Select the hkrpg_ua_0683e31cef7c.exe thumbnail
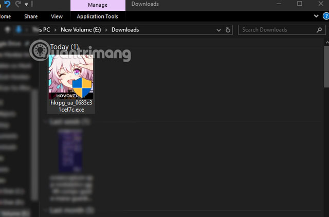Image resolution: width=329 pixels, height=217 pixels. pos(71,77)
